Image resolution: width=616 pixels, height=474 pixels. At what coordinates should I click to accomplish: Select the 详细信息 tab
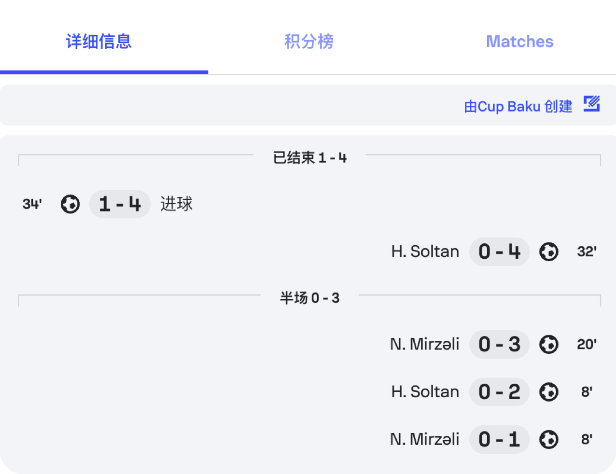[x=99, y=42]
